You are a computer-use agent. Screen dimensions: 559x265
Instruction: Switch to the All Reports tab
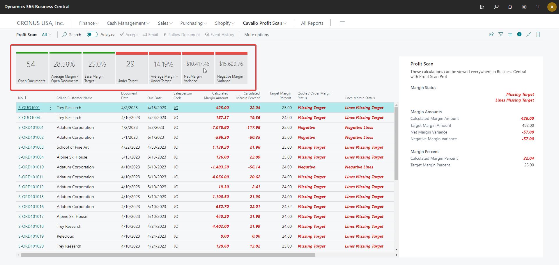coord(312,23)
